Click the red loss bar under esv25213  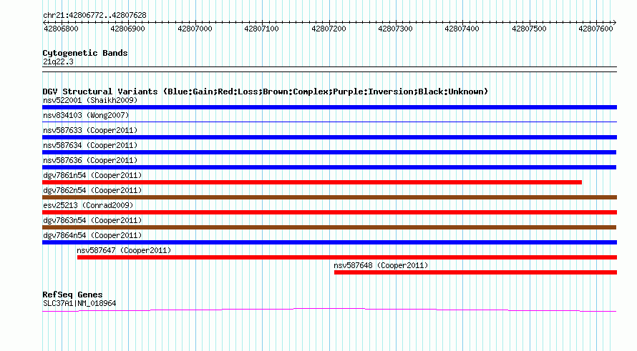pyautogui.click(x=329, y=212)
